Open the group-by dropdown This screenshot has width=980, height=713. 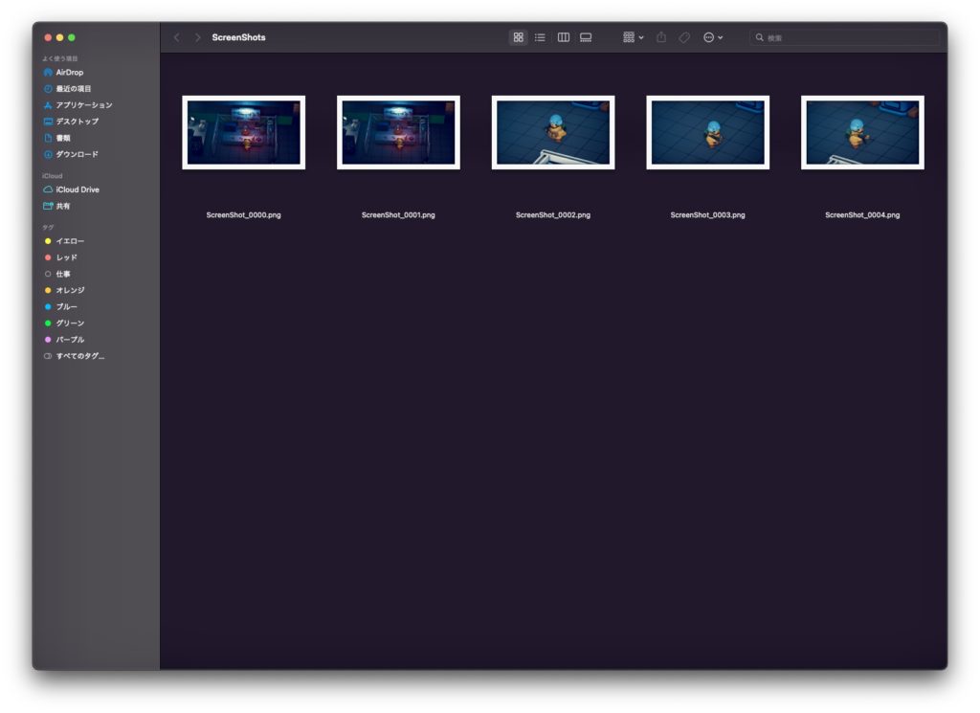click(x=633, y=37)
